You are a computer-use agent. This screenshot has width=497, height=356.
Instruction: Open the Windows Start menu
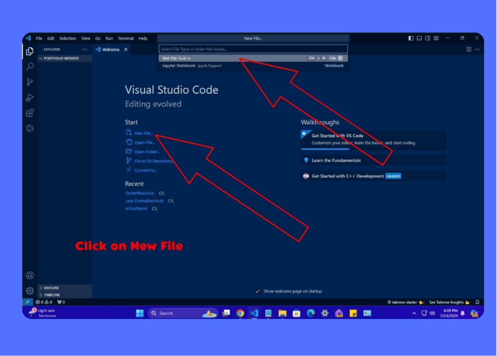coord(140,313)
